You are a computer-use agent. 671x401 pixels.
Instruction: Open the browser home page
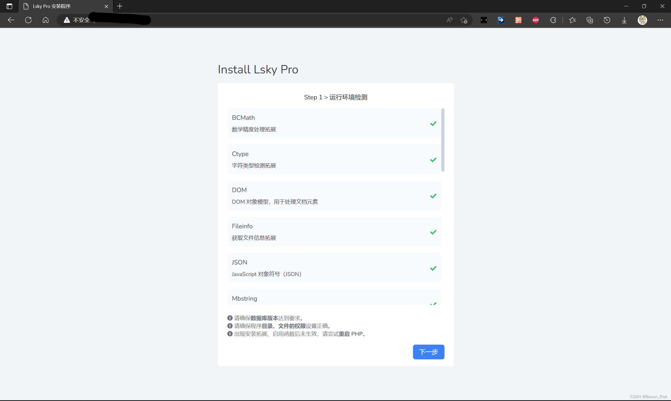click(x=46, y=20)
